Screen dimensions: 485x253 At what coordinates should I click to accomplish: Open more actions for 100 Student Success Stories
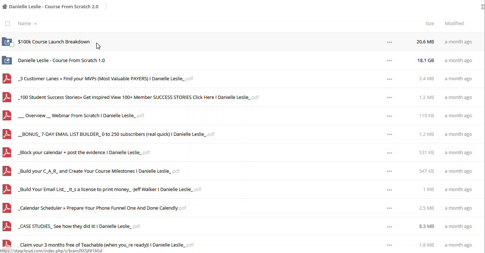click(x=389, y=97)
